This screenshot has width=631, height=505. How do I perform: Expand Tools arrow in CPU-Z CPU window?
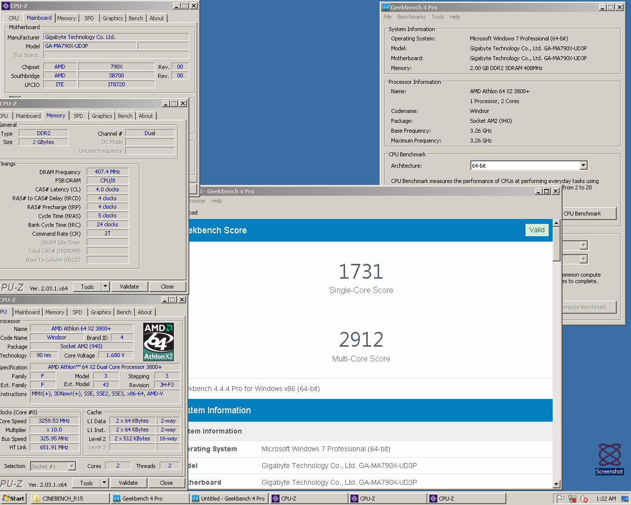104,483
